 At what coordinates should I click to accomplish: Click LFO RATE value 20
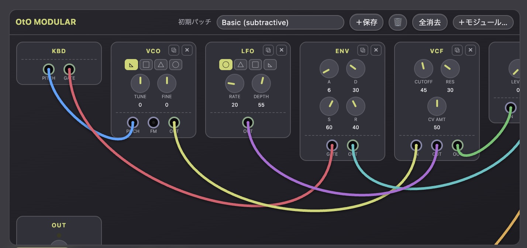tap(235, 105)
